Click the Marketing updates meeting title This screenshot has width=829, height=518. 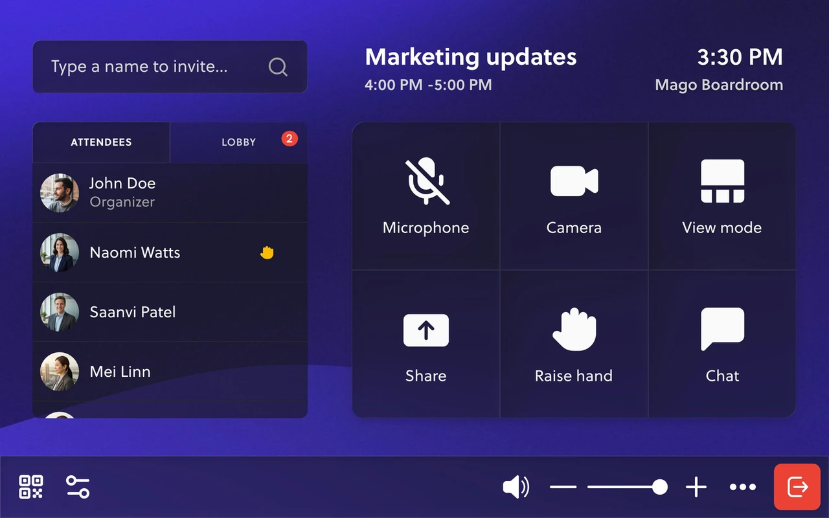[471, 58]
